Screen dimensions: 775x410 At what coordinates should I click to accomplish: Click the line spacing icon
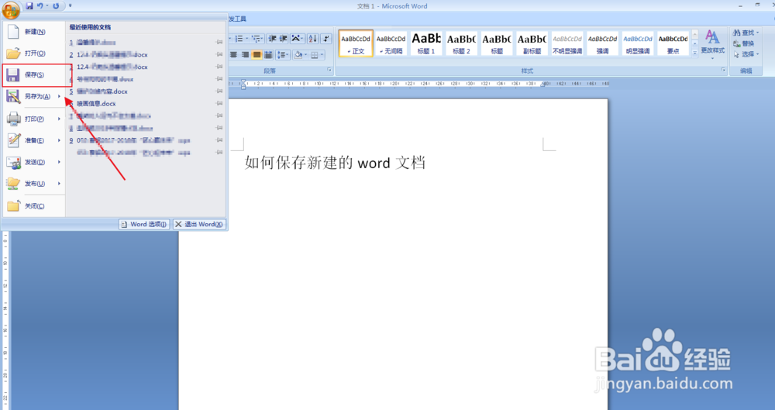282,54
